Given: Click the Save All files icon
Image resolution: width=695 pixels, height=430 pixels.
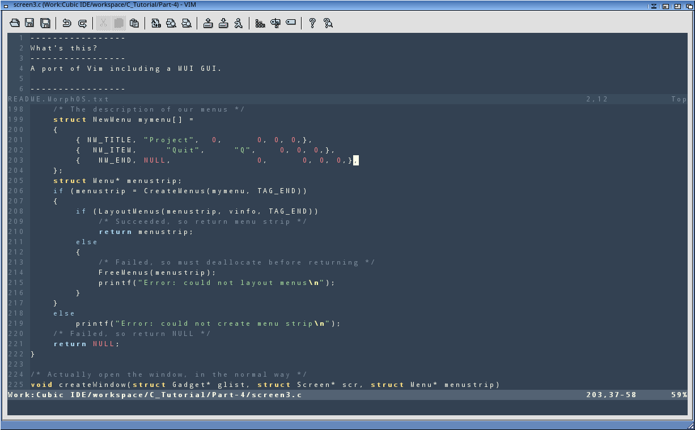Looking at the screenshot, I should click(45, 23).
